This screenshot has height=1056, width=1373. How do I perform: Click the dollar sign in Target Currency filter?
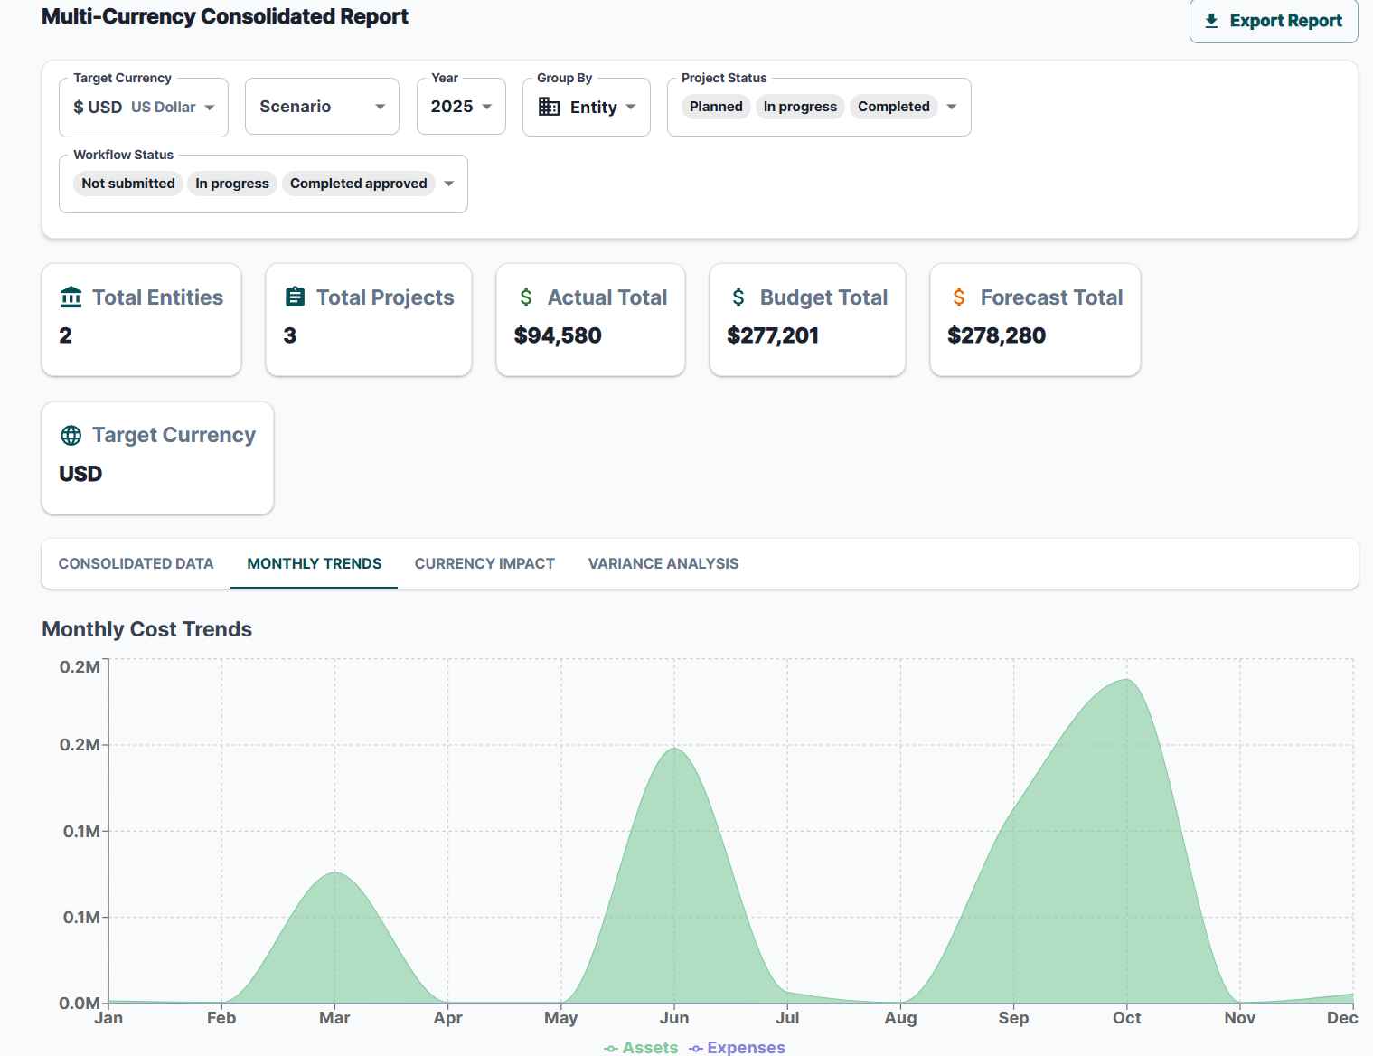tap(80, 107)
